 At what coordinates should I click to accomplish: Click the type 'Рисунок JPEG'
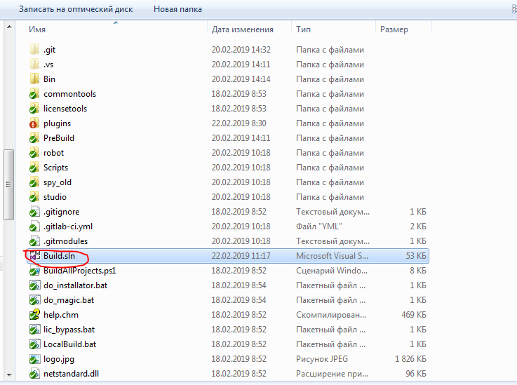pyautogui.click(x=322, y=359)
